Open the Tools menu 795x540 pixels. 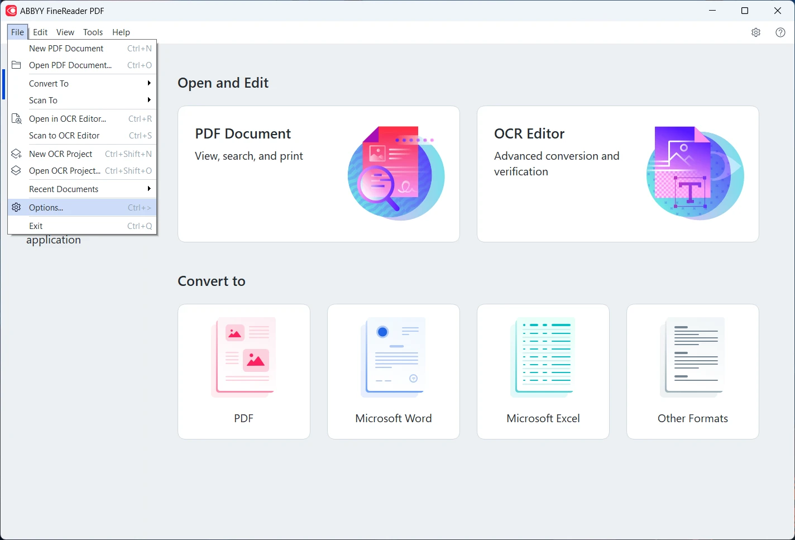[93, 32]
